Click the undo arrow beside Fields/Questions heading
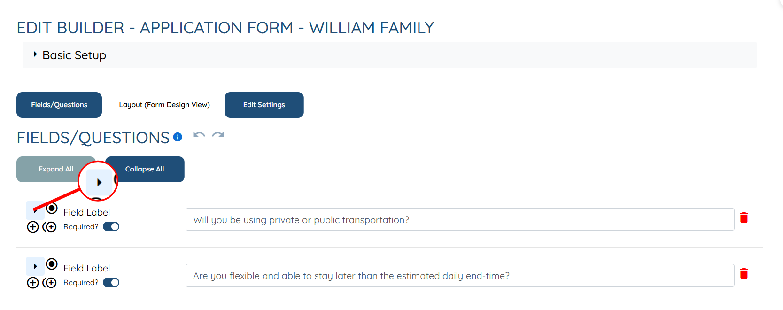Screen dimensions: 783x310 coord(199,135)
